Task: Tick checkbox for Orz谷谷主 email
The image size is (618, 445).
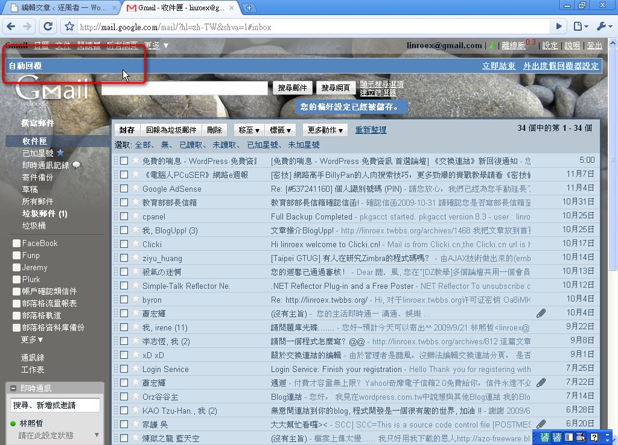Action: [124, 397]
